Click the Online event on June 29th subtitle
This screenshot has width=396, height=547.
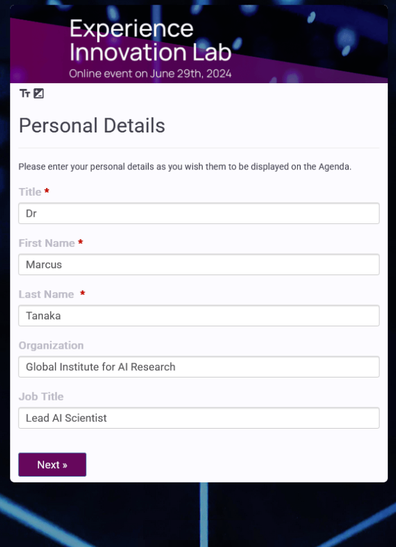pos(151,74)
